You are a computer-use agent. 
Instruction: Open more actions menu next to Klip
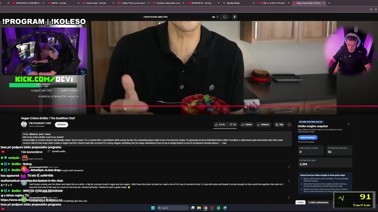coord(289,125)
